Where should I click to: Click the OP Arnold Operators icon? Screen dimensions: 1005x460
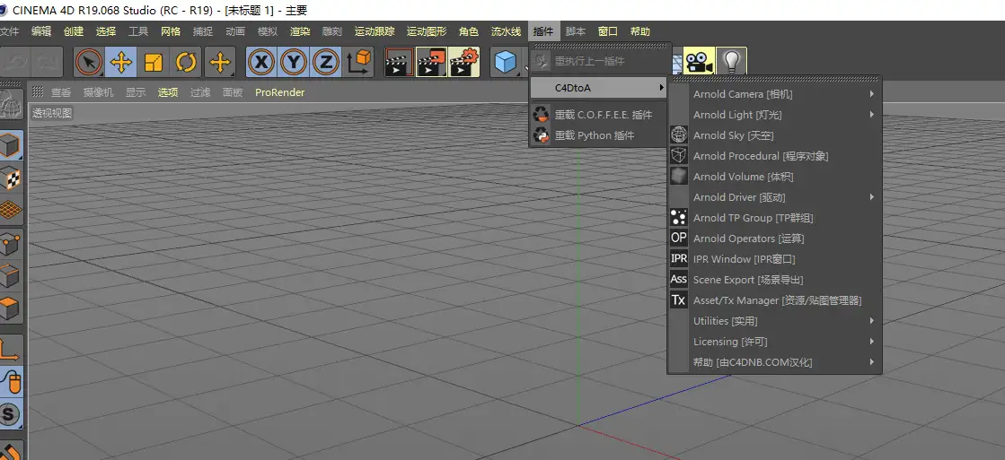[679, 238]
